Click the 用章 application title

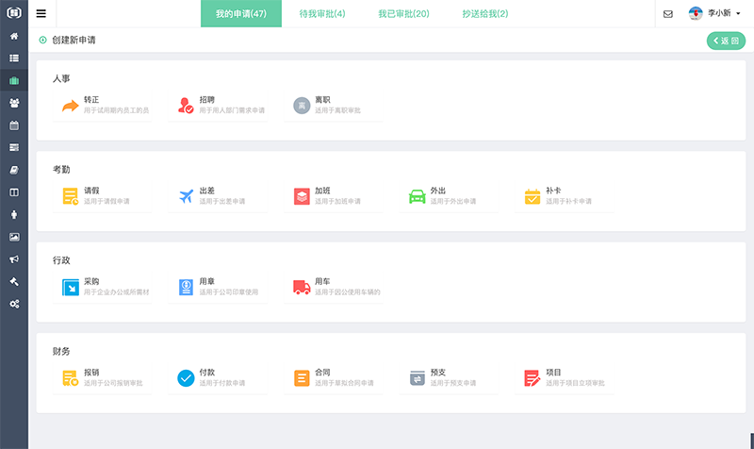pyautogui.click(x=206, y=281)
